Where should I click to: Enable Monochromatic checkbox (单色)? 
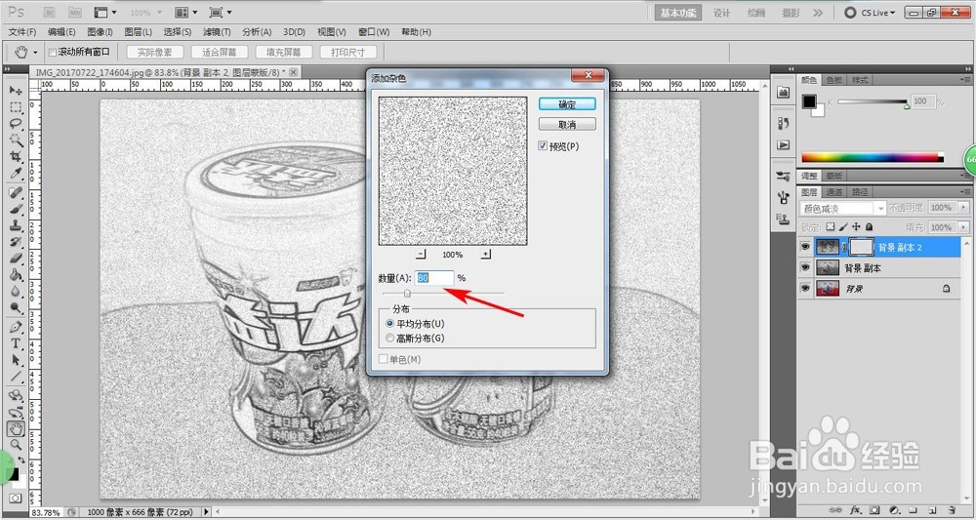coord(384,360)
